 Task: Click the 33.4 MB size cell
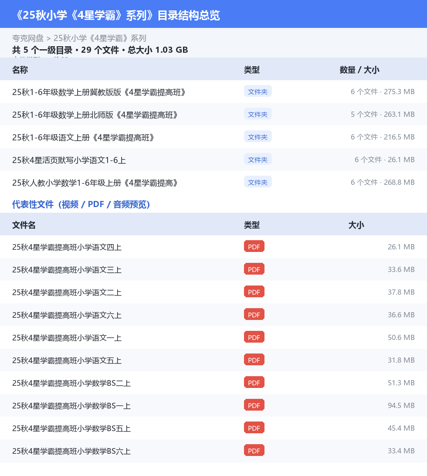pyautogui.click(x=401, y=451)
